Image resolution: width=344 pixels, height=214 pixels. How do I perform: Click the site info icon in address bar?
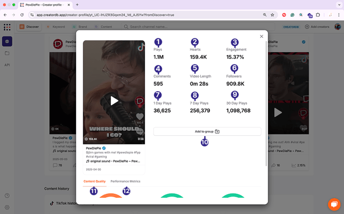32,15
